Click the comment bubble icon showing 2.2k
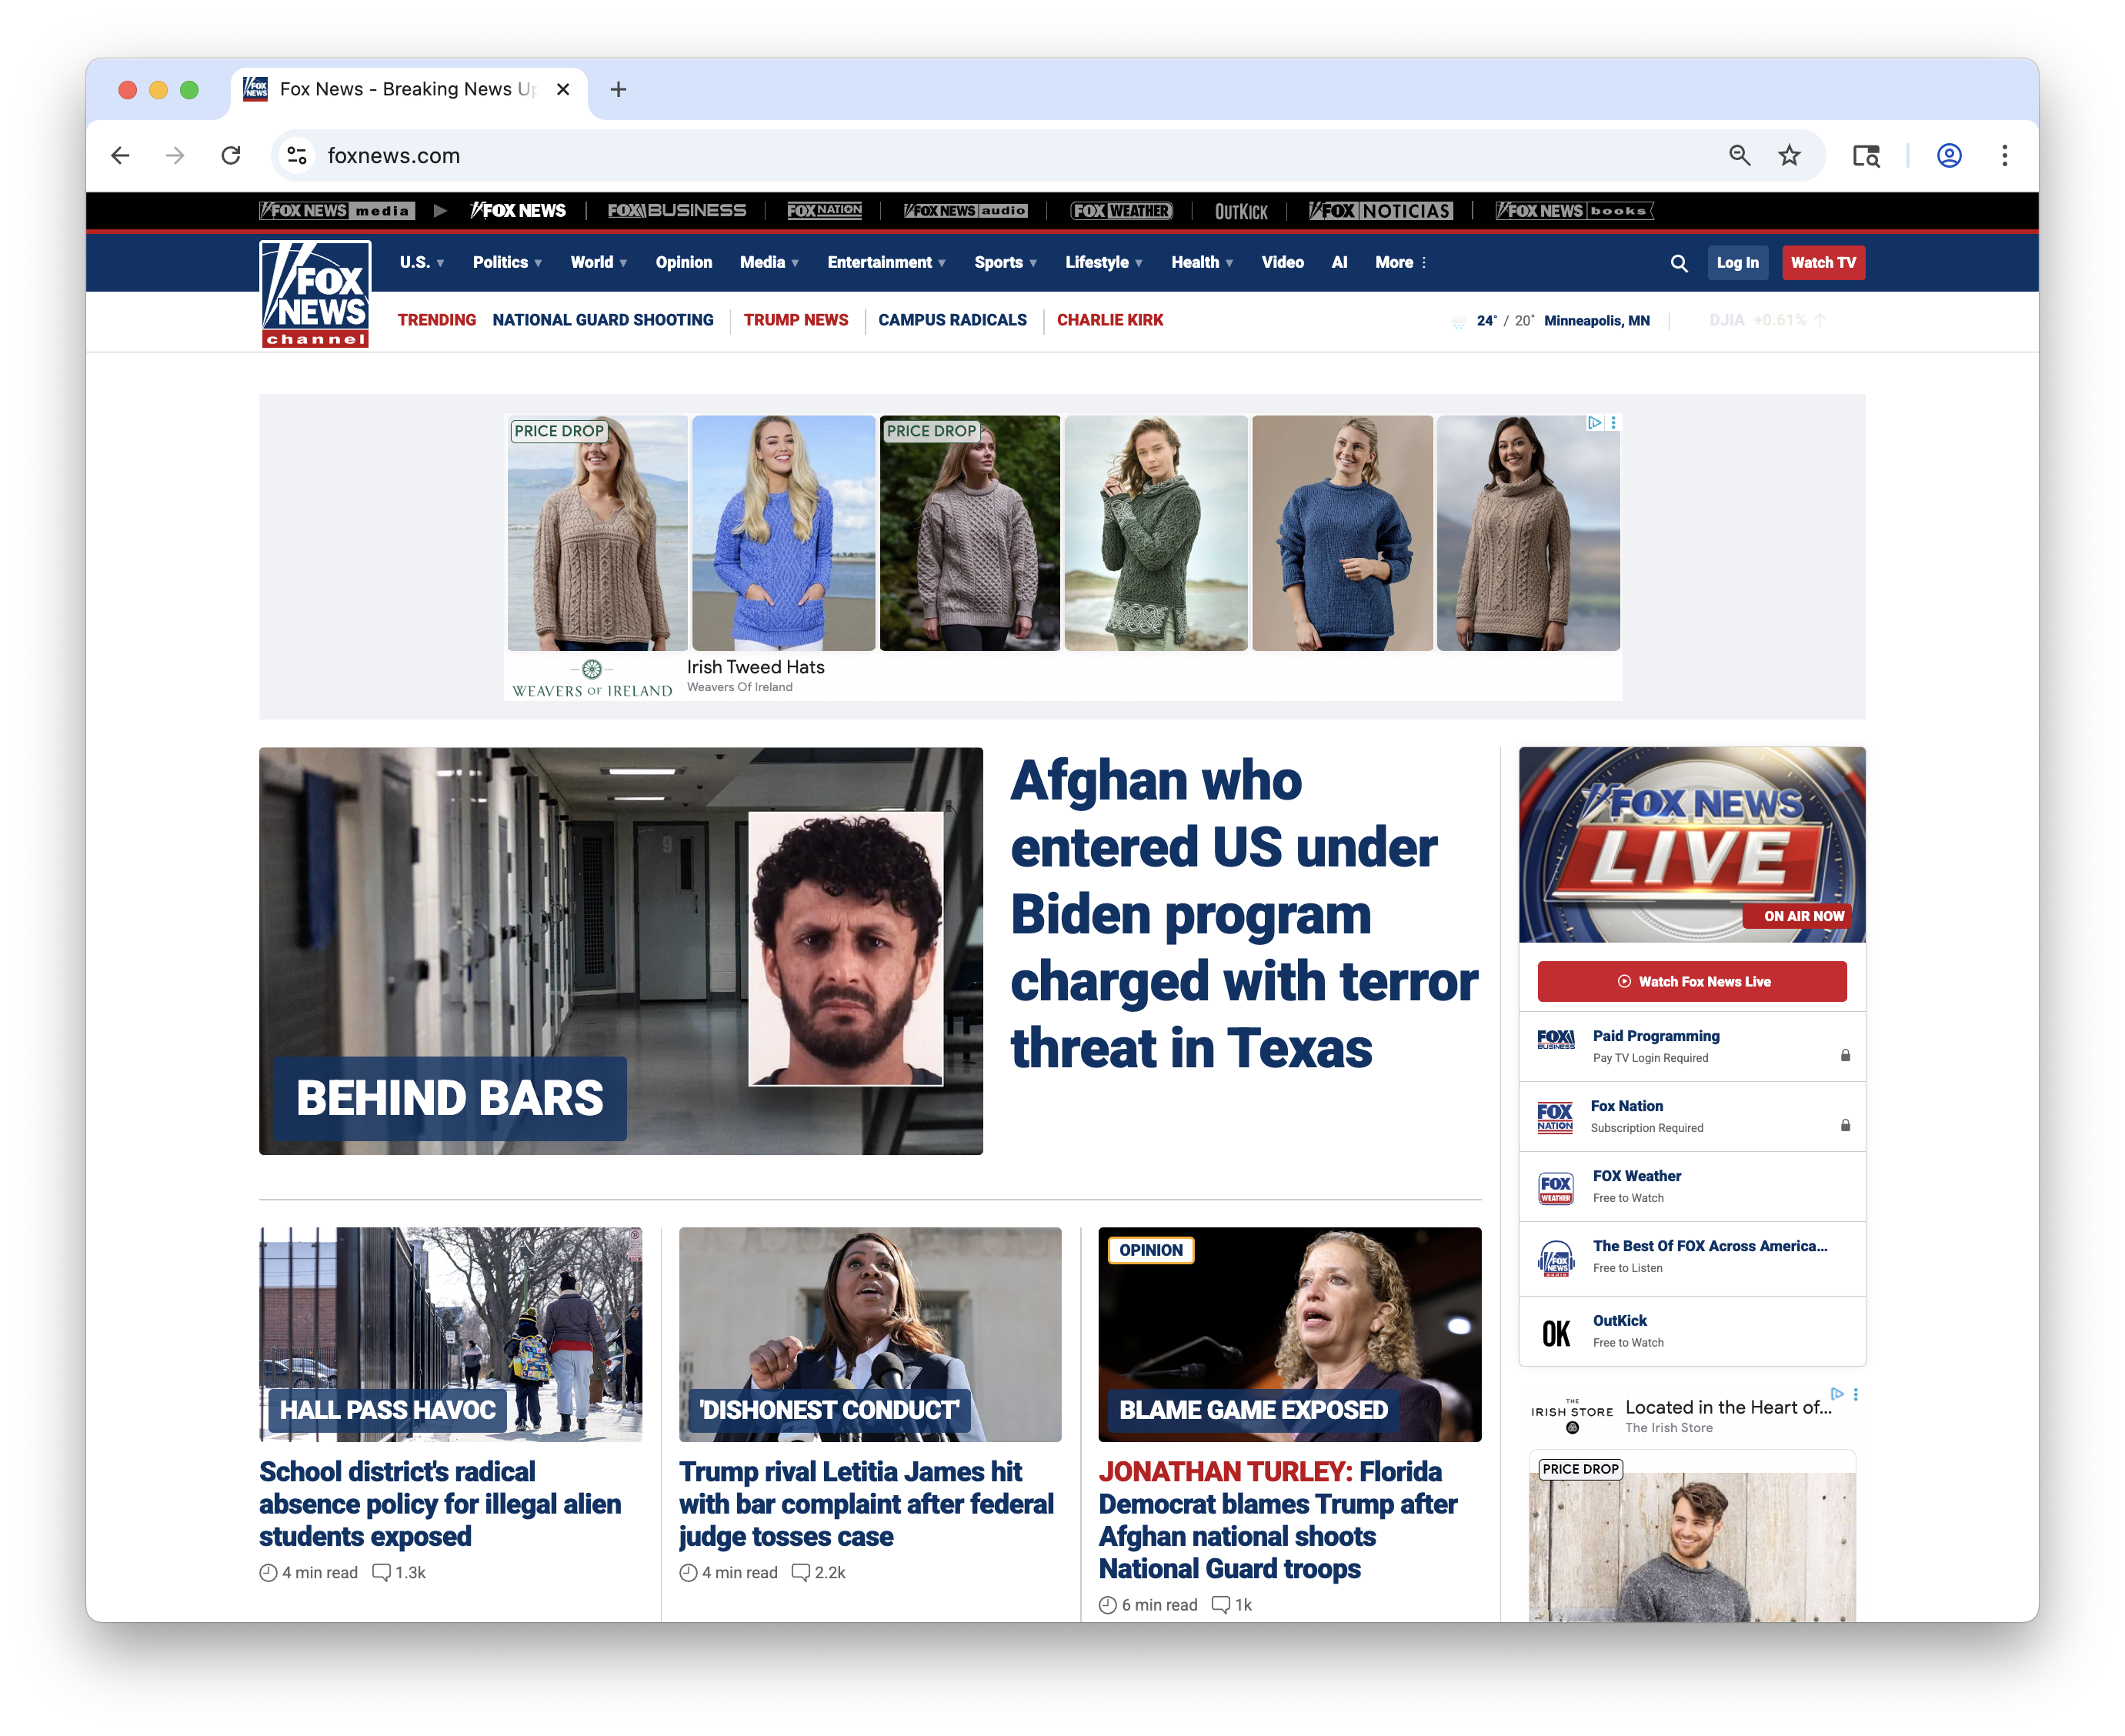Viewport: 2125px width, 1736px height. [x=801, y=1572]
